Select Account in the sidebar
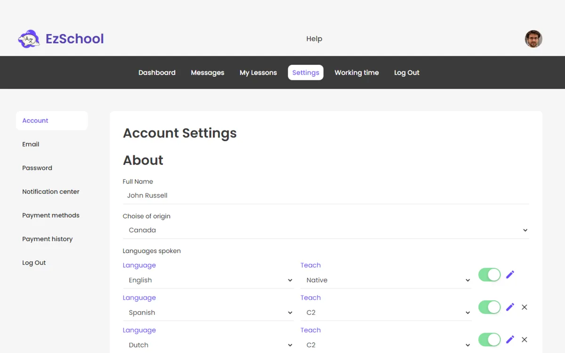565x353 pixels. click(x=52, y=120)
